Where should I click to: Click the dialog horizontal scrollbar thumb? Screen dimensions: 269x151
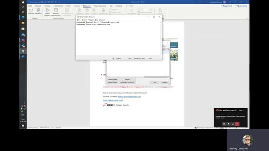(156, 77)
